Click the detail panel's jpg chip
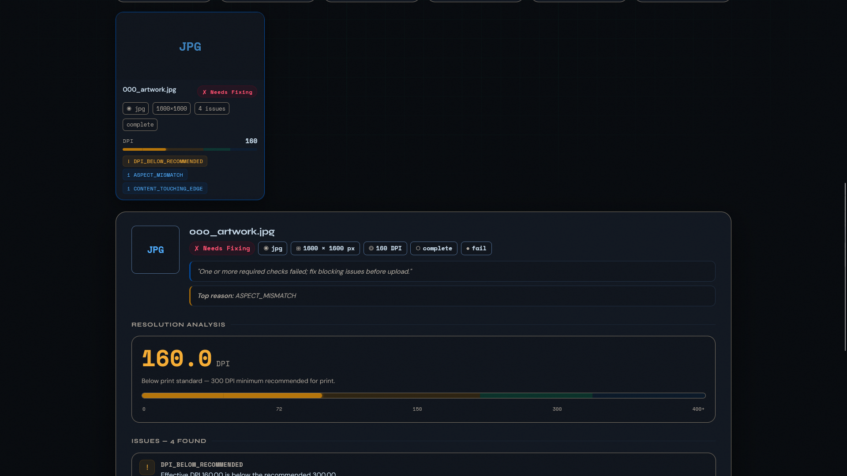The width and height of the screenshot is (847, 476). pos(273,249)
